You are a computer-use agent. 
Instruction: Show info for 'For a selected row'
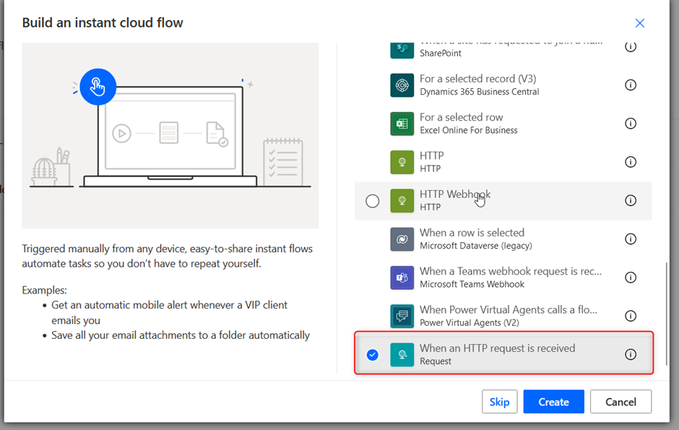631,124
